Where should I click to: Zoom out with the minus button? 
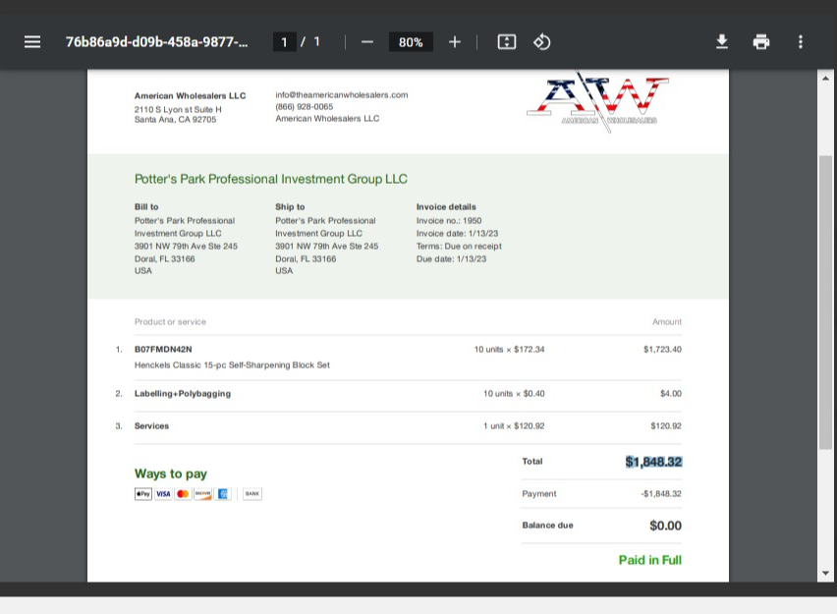click(x=367, y=41)
